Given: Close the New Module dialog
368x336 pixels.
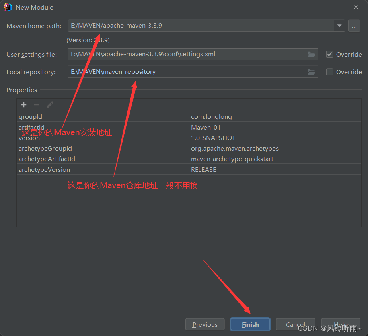Looking at the screenshot, I should [x=356, y=7].
